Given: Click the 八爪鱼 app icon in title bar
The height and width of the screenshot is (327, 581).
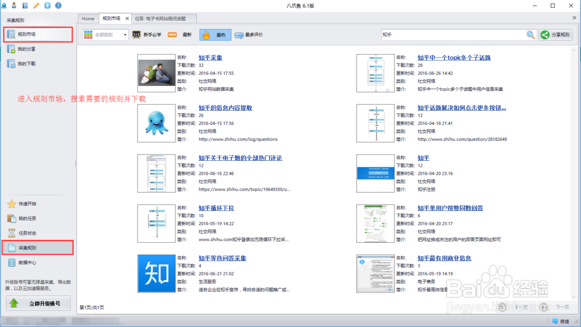Looking at the screenshot, I should 3,5.
